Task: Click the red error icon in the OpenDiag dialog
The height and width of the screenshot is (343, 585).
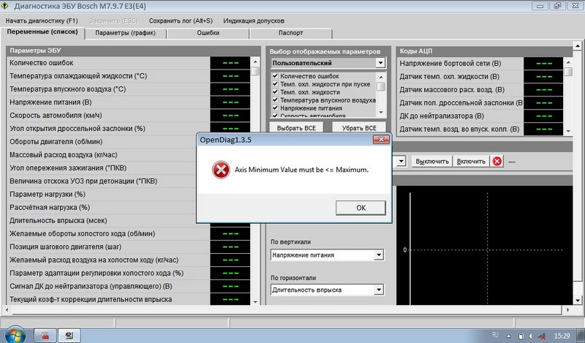Action: click(x=221, y=170)
